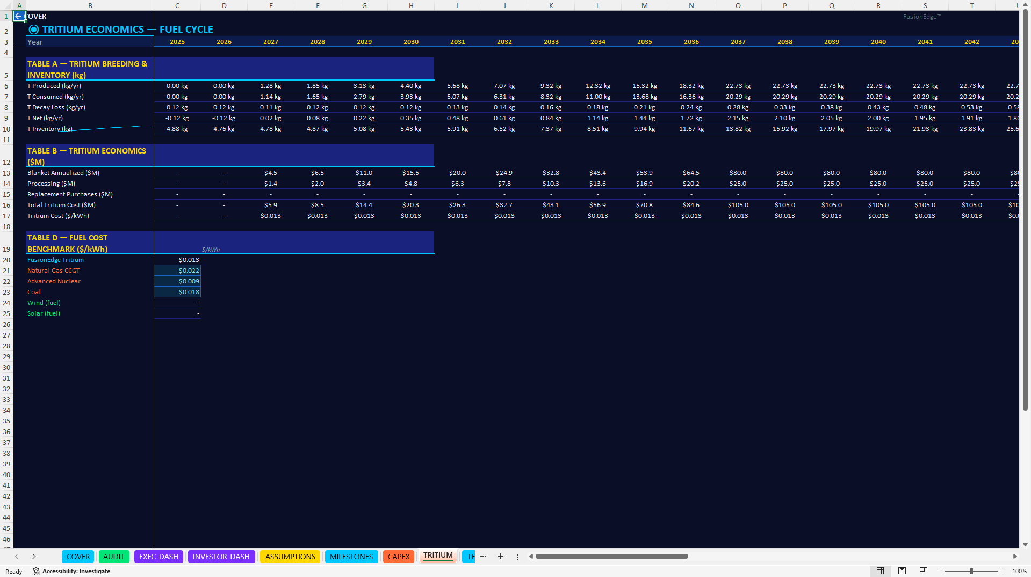1031x577 pixels.
Task: Select Processing ($M) row label
Action: pos(90,184)
